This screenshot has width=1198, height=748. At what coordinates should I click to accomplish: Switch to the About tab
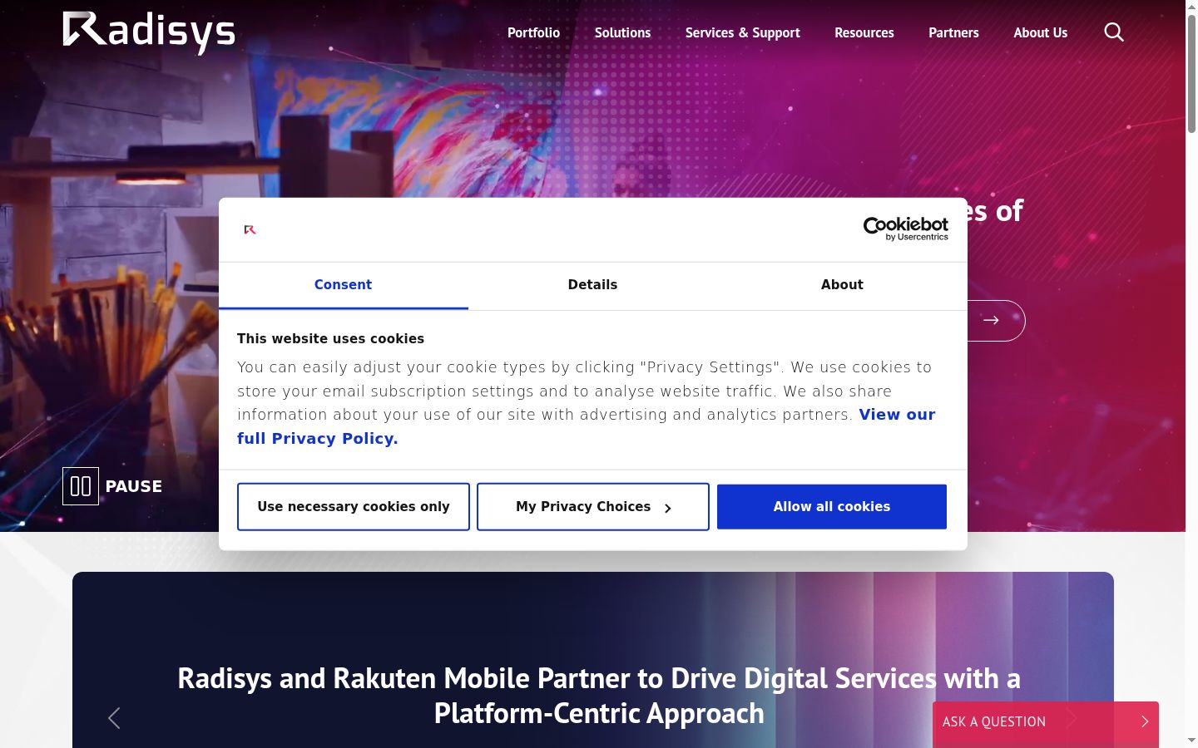coord(842,285)
